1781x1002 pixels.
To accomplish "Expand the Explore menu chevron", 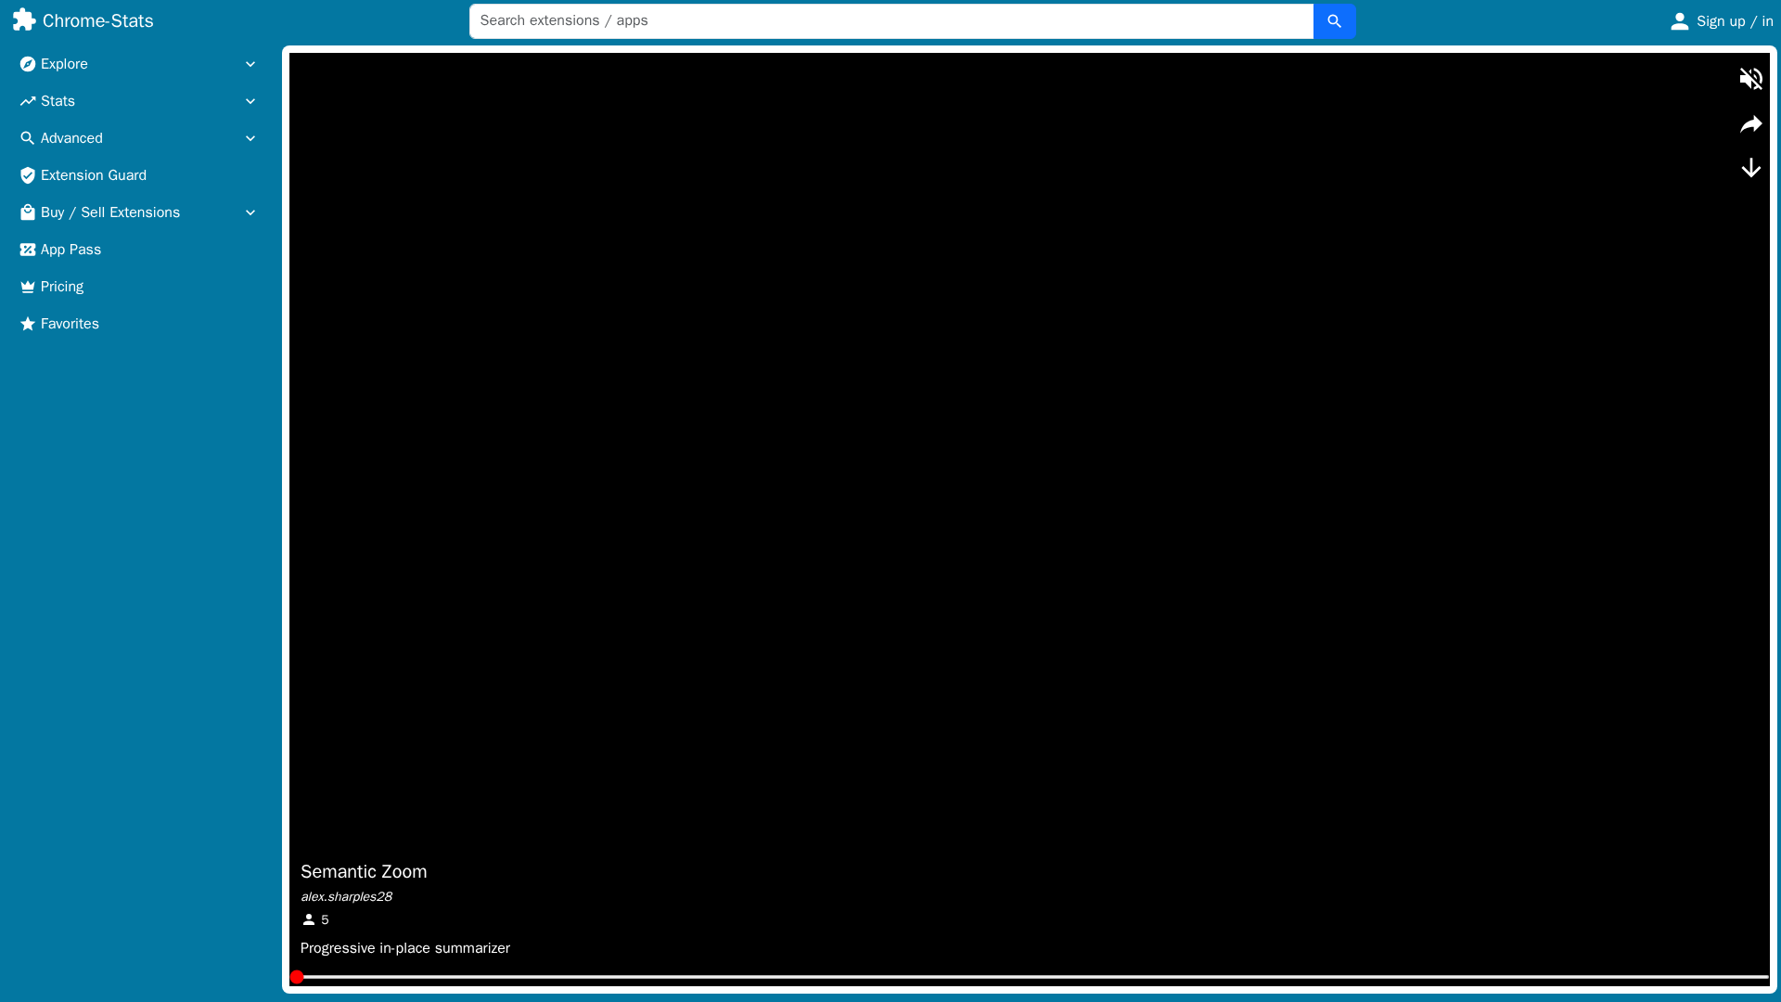I will (250, 64).
